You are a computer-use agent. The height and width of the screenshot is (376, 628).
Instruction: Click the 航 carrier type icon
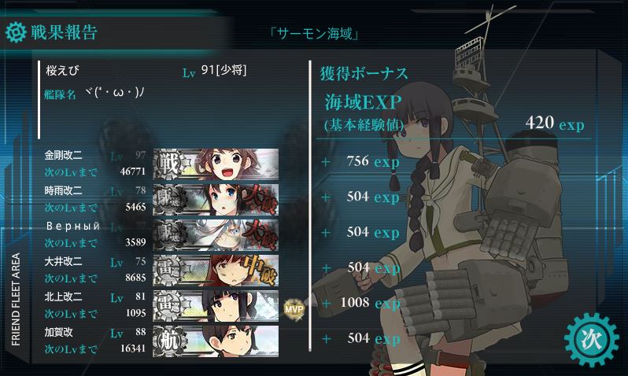[168, 341]
